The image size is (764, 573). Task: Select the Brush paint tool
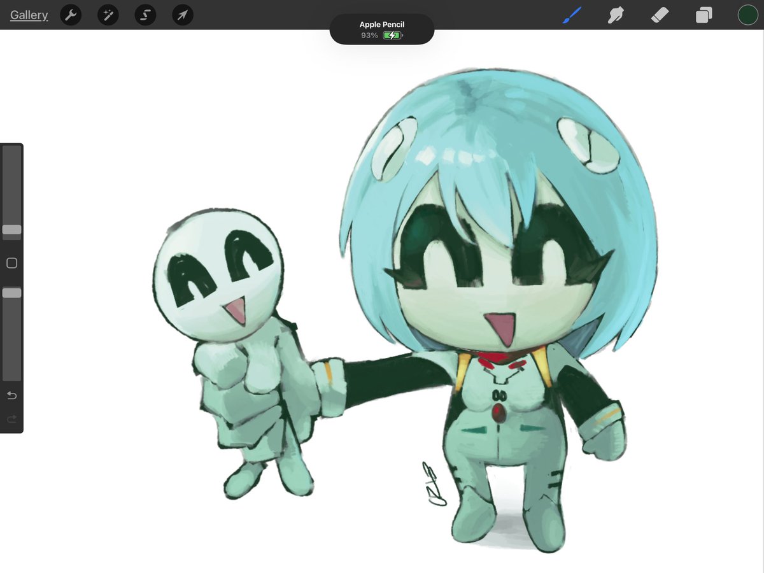click(572, 15)
